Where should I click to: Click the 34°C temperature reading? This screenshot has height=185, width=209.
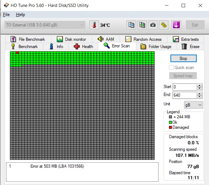click(105, 25)
